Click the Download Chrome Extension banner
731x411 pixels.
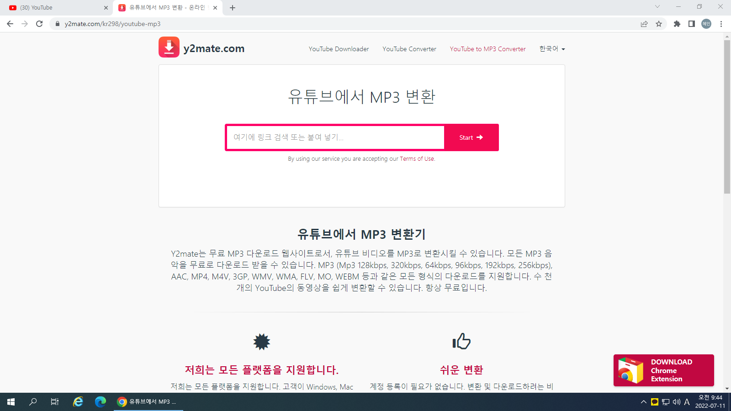(x=663, y=370)
